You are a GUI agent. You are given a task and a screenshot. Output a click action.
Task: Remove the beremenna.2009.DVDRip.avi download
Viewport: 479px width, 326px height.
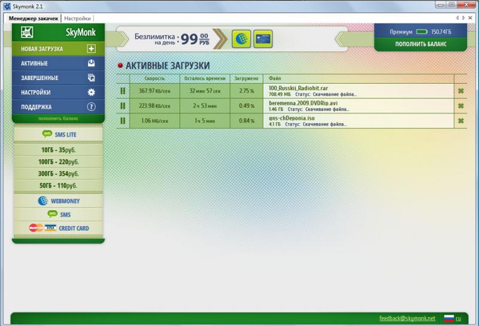click(460, 106)
